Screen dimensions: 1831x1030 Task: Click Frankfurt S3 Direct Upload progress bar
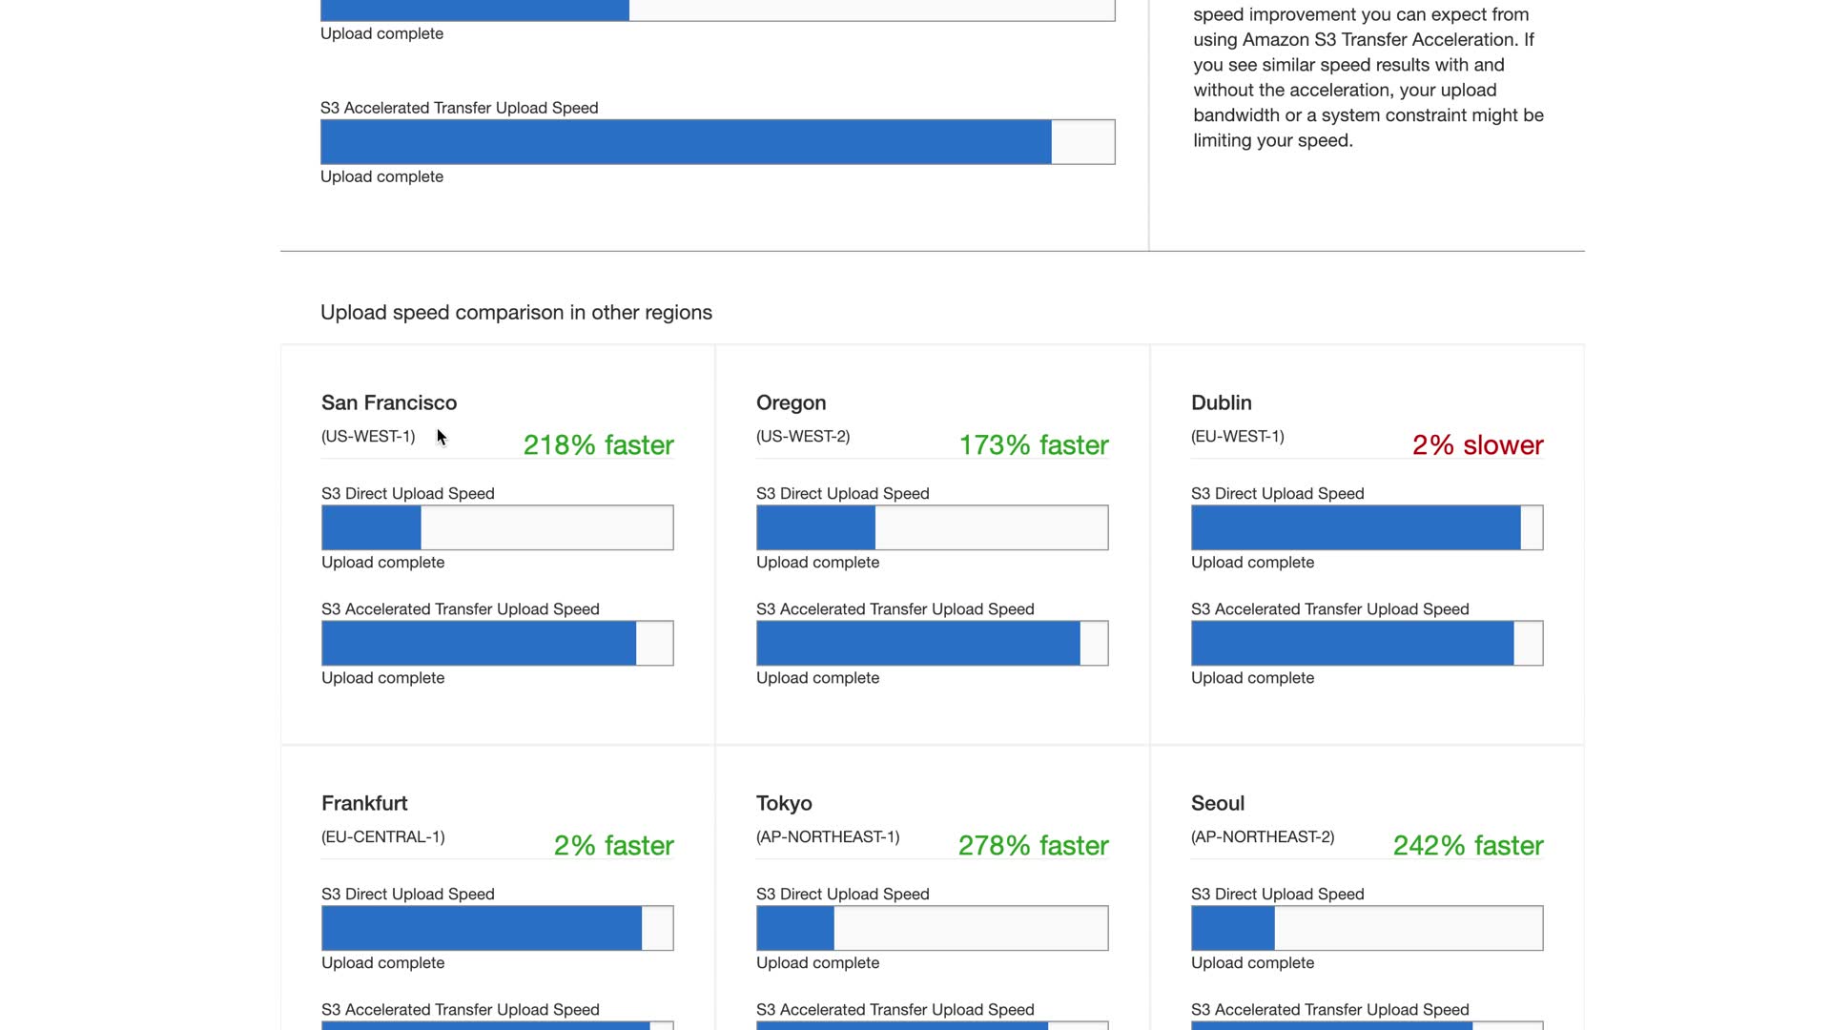pyautogui.click(x=497, y=928)
